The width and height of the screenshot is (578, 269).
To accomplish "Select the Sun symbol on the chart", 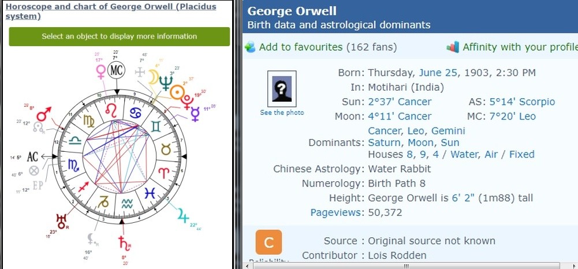I will [177, 92].
